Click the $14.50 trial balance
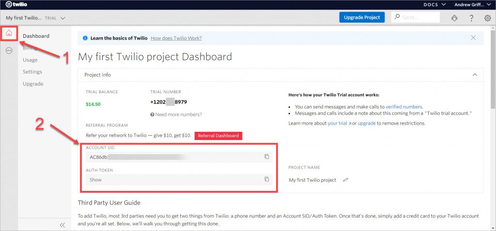 tap(93, 104)
